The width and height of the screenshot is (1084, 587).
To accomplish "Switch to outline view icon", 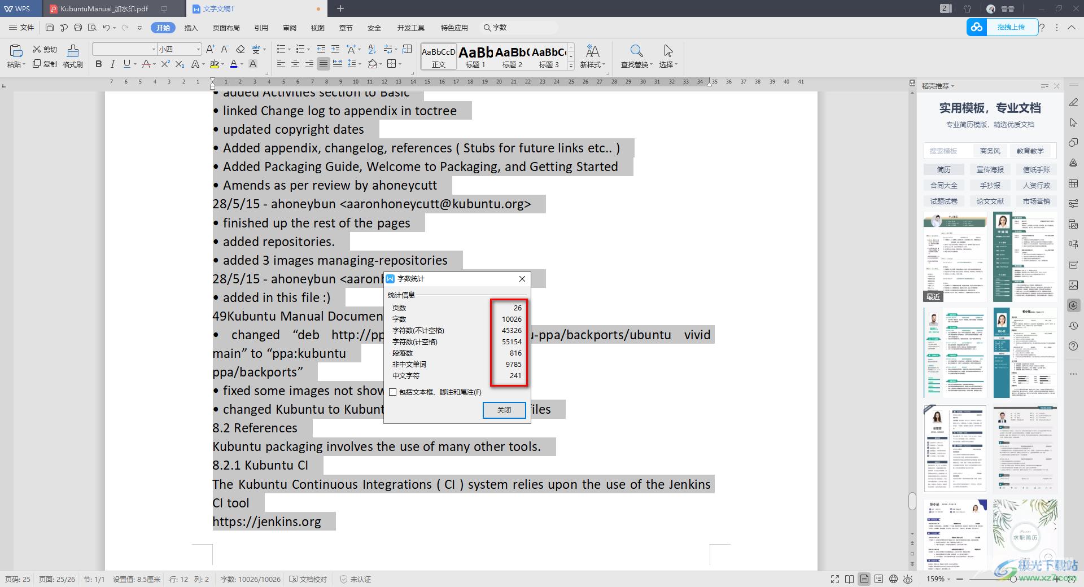I will (878, 579).
